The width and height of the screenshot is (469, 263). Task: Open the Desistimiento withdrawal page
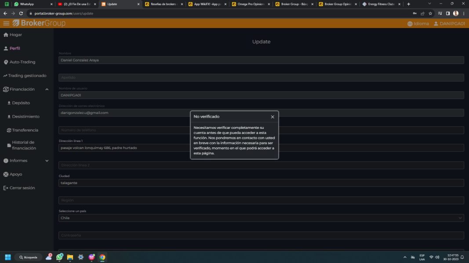(25, 117)
